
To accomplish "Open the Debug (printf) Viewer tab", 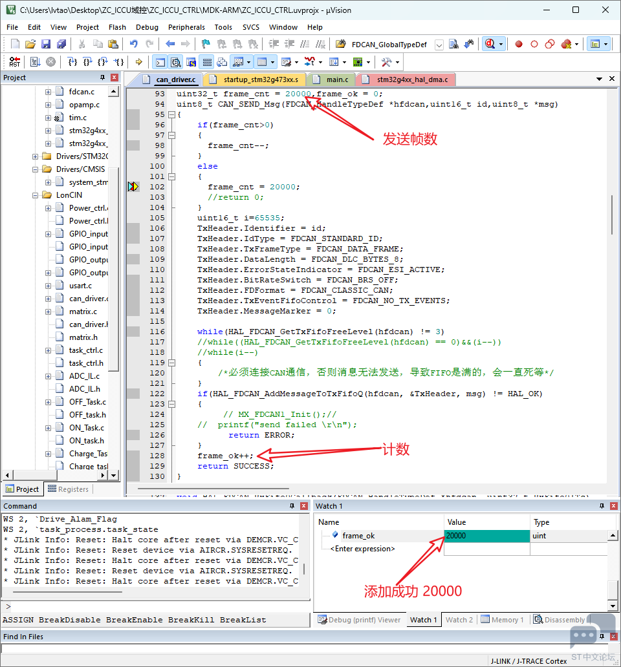I will 359,620.
